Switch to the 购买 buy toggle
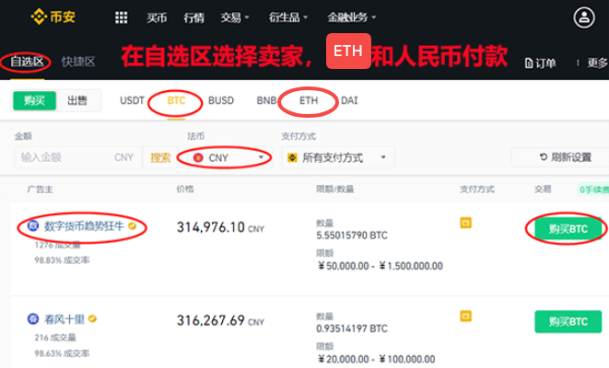Image resolution: width=609 pixels, height=368 pixels. [35, 100]
